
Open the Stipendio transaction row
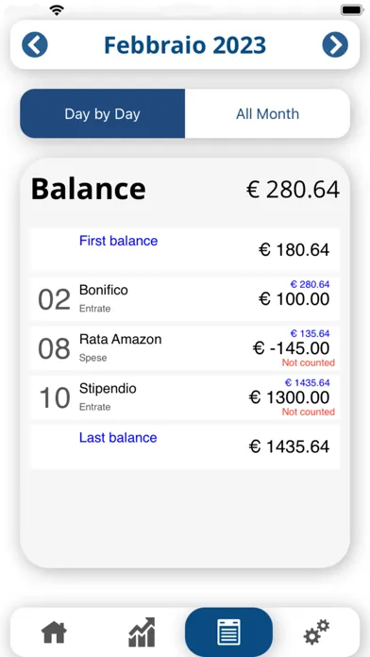(185, 397)
